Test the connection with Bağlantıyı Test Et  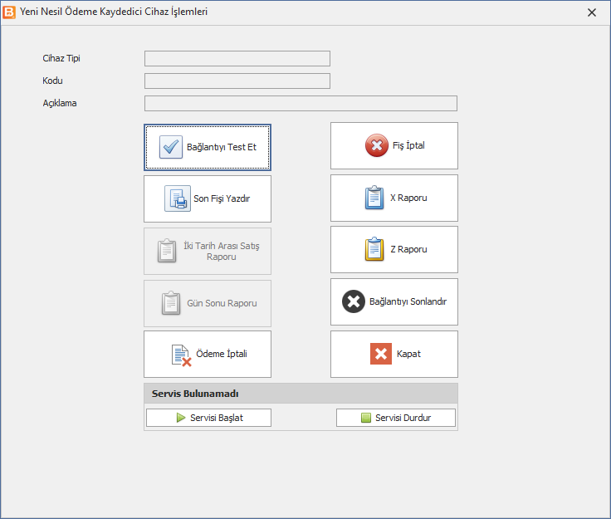208,147
